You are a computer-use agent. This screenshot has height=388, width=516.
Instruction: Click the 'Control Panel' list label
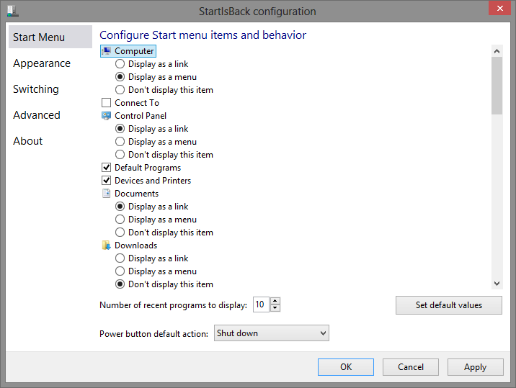point(141,116)
